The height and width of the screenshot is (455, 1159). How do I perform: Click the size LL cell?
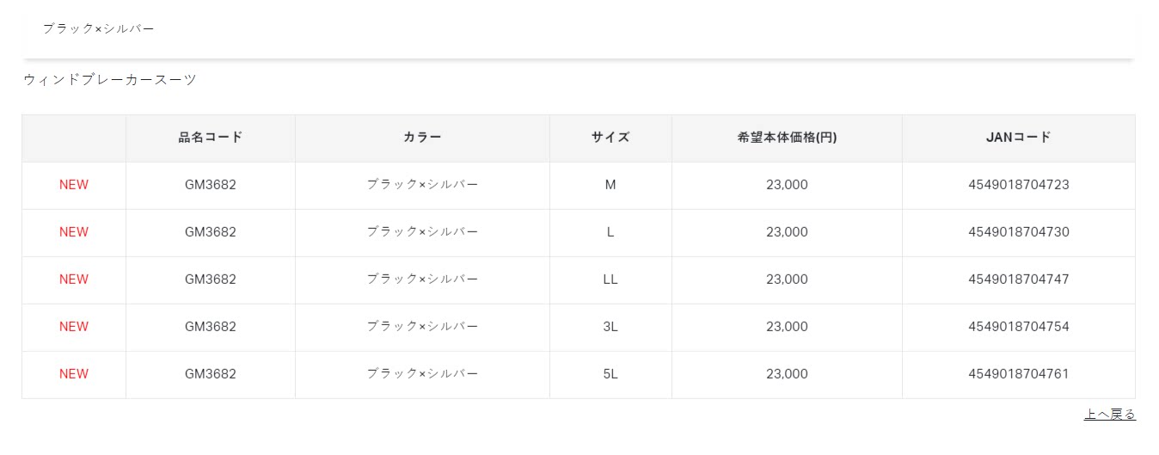(x=610, y=279)
